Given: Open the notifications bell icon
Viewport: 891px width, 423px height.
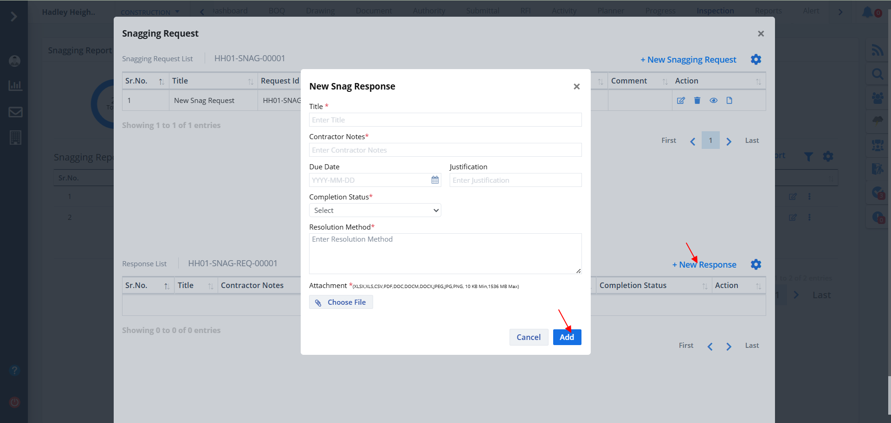Looking at the screenshot, I should click(x=867, y=12).
